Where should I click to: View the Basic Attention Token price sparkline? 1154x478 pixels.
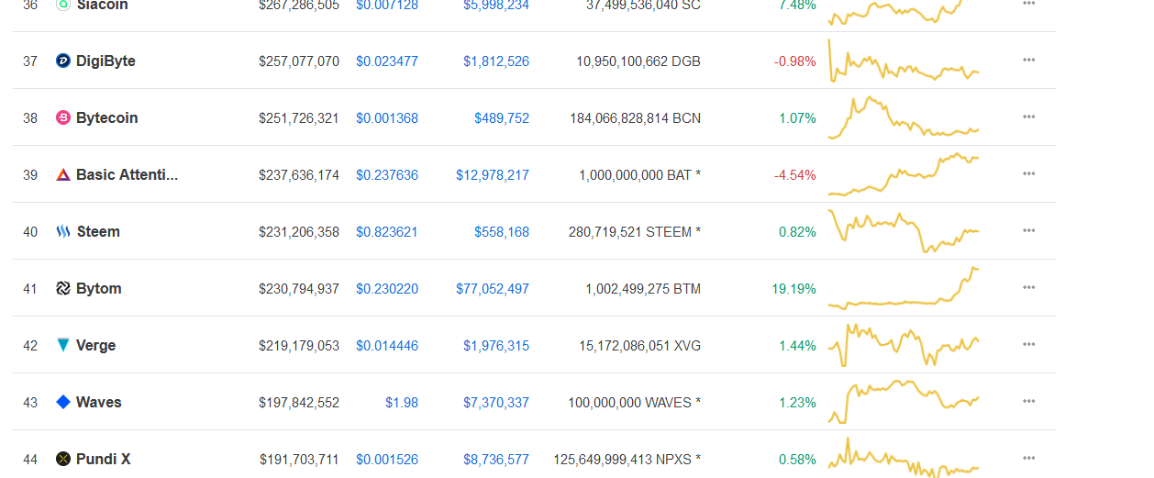tap(904, 174)
